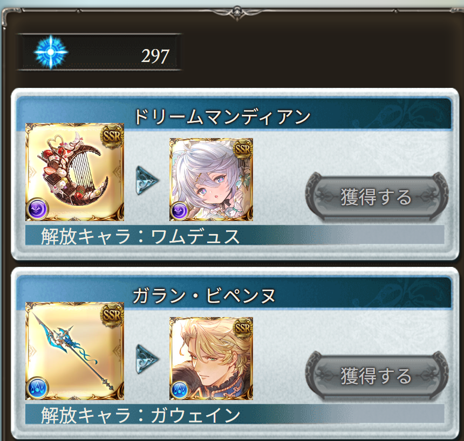Click the 解放キャラ:ワムデュス label
The width and height of the screenshot is (464, 441).
tap(140, 236)
